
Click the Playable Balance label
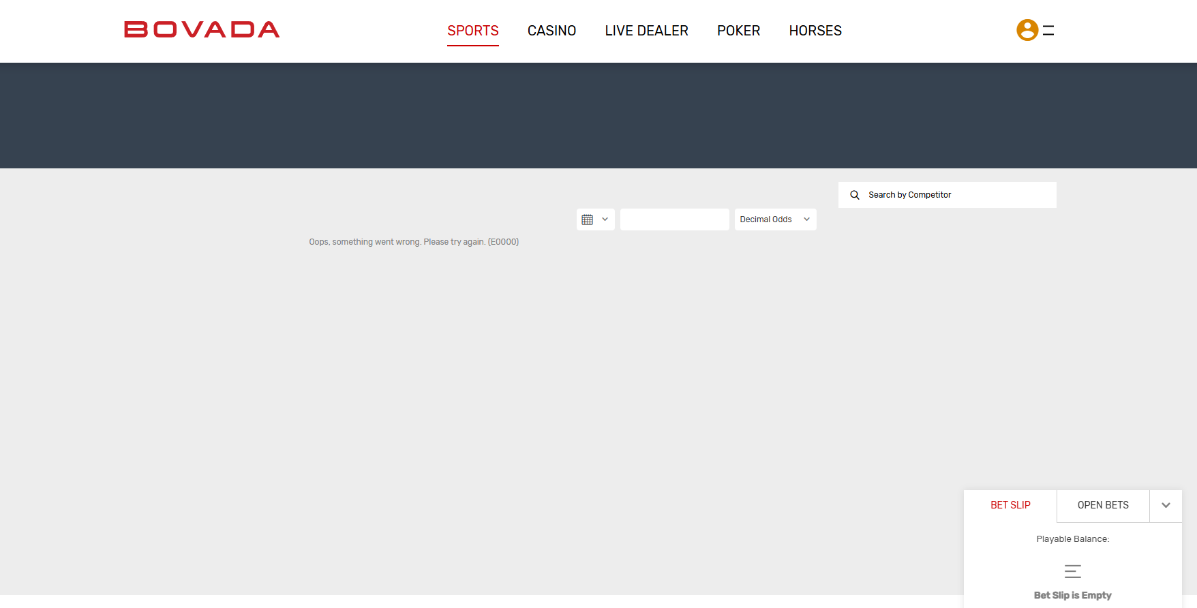coord(1072,539)
